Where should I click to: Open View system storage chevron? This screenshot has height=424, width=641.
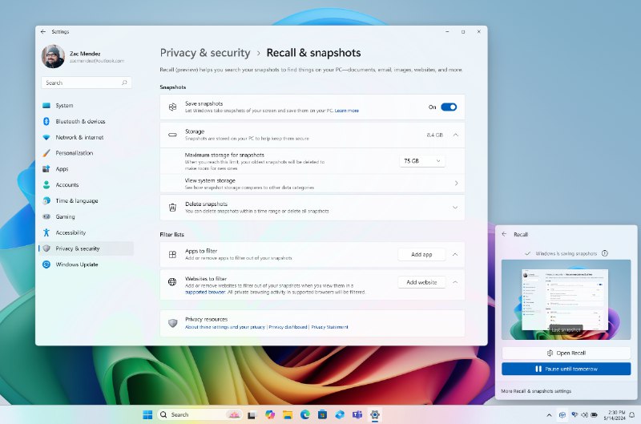pyautogui.click(x=456, y=184)
